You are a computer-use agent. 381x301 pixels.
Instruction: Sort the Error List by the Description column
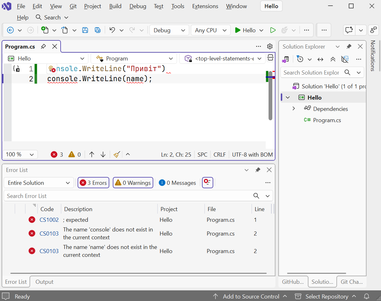tap(109, 209)
